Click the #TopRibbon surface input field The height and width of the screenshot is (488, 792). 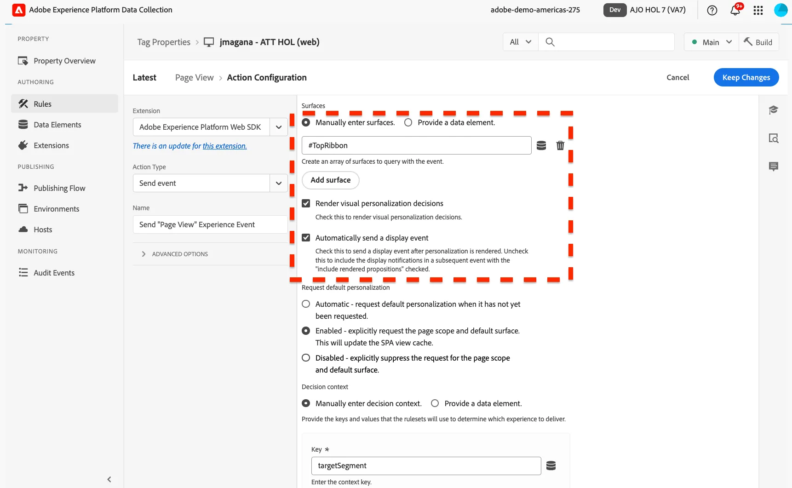pos(417,145)
